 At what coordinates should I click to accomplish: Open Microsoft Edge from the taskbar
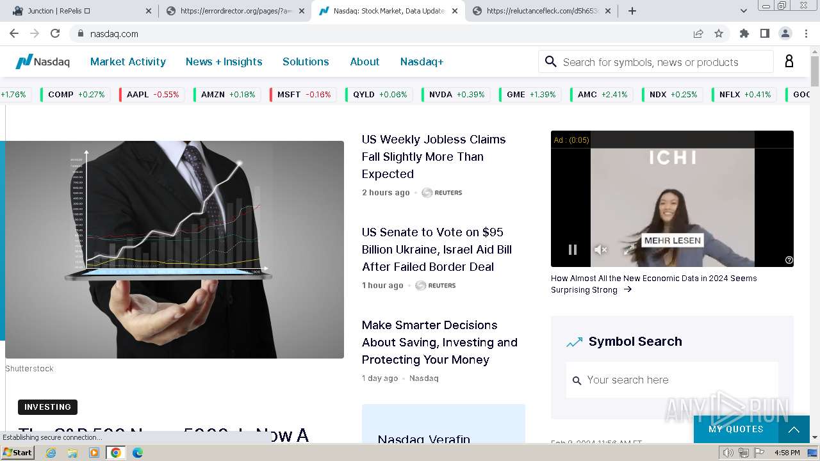tap(137, 453)
